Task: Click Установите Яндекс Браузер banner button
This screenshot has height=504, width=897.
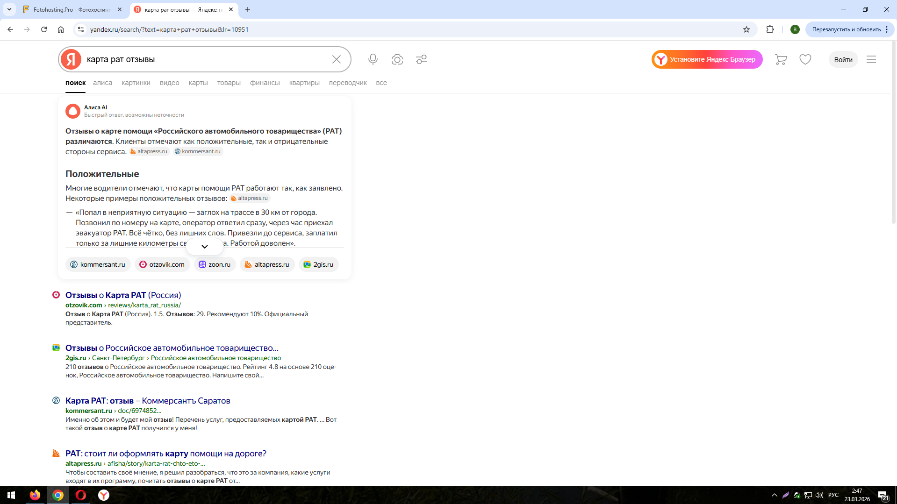Action: coord(707,59)
